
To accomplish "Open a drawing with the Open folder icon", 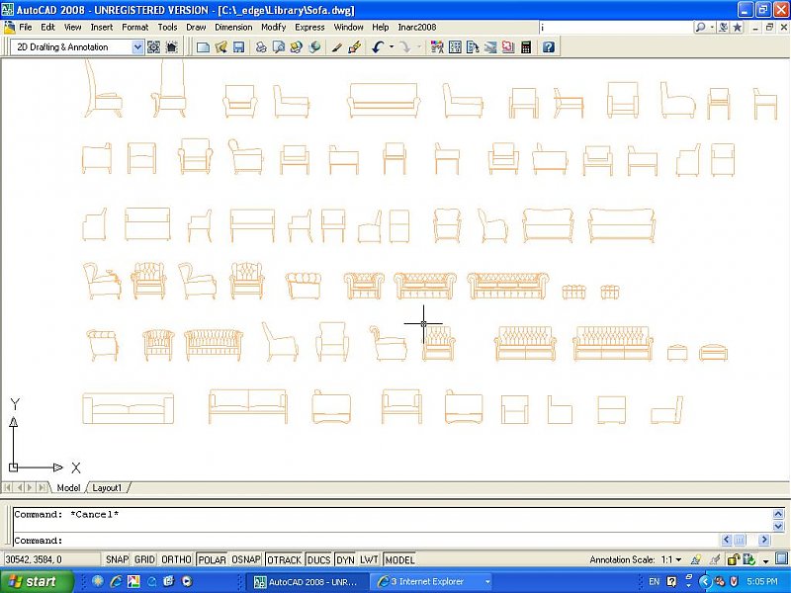I will click(220, 47).
